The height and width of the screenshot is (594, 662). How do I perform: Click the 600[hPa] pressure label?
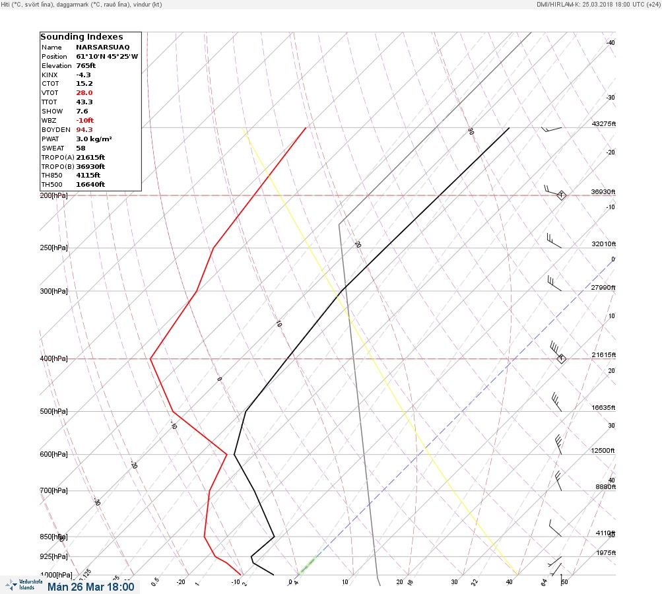click(x=53, y=454)
